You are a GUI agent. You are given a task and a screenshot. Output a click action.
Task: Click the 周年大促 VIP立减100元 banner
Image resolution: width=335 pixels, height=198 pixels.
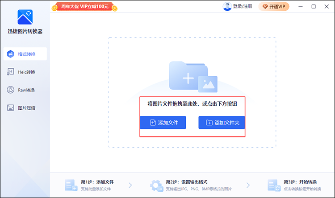84,7
